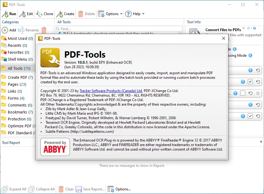Click the help icon beside Convert Files to PDFs

255,28
